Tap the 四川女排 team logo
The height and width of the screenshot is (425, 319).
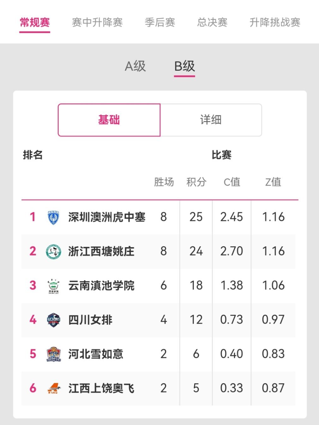pyautogui.click(x=53, y=320)
